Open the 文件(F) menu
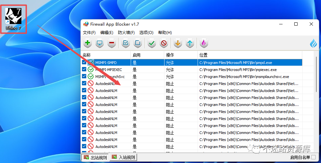The height and width of the screenshot is (163, 321). click(x=89, y=33)
